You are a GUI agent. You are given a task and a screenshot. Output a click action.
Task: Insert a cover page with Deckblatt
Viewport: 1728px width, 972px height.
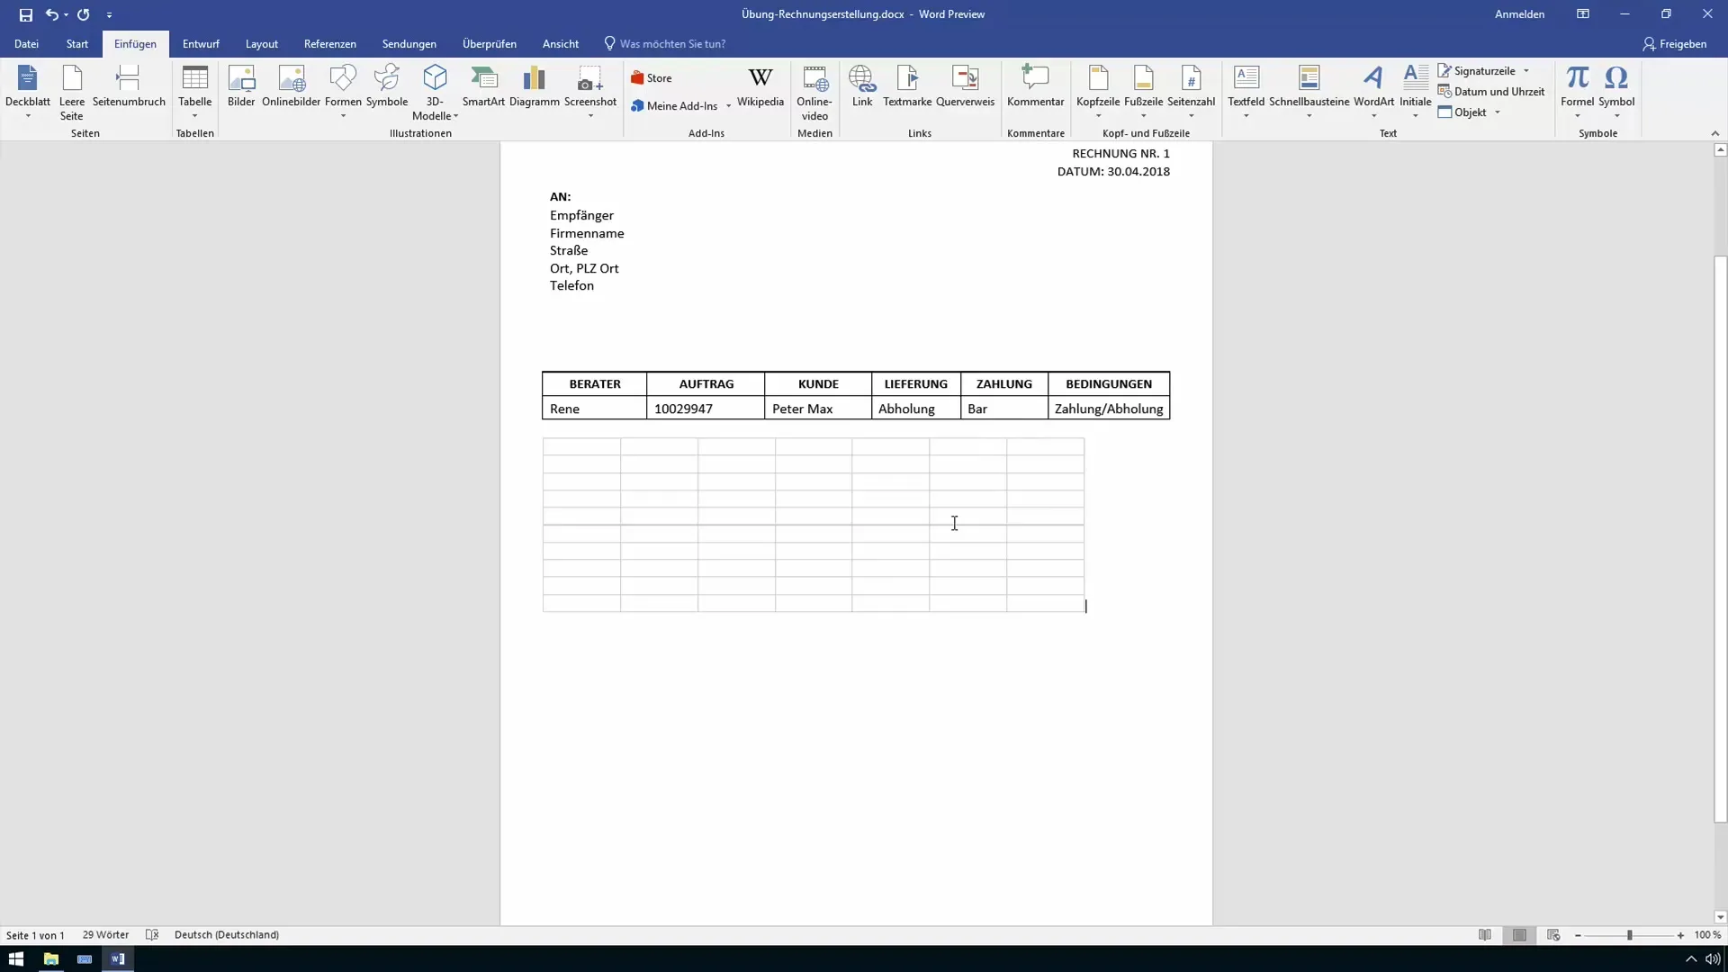27,92
